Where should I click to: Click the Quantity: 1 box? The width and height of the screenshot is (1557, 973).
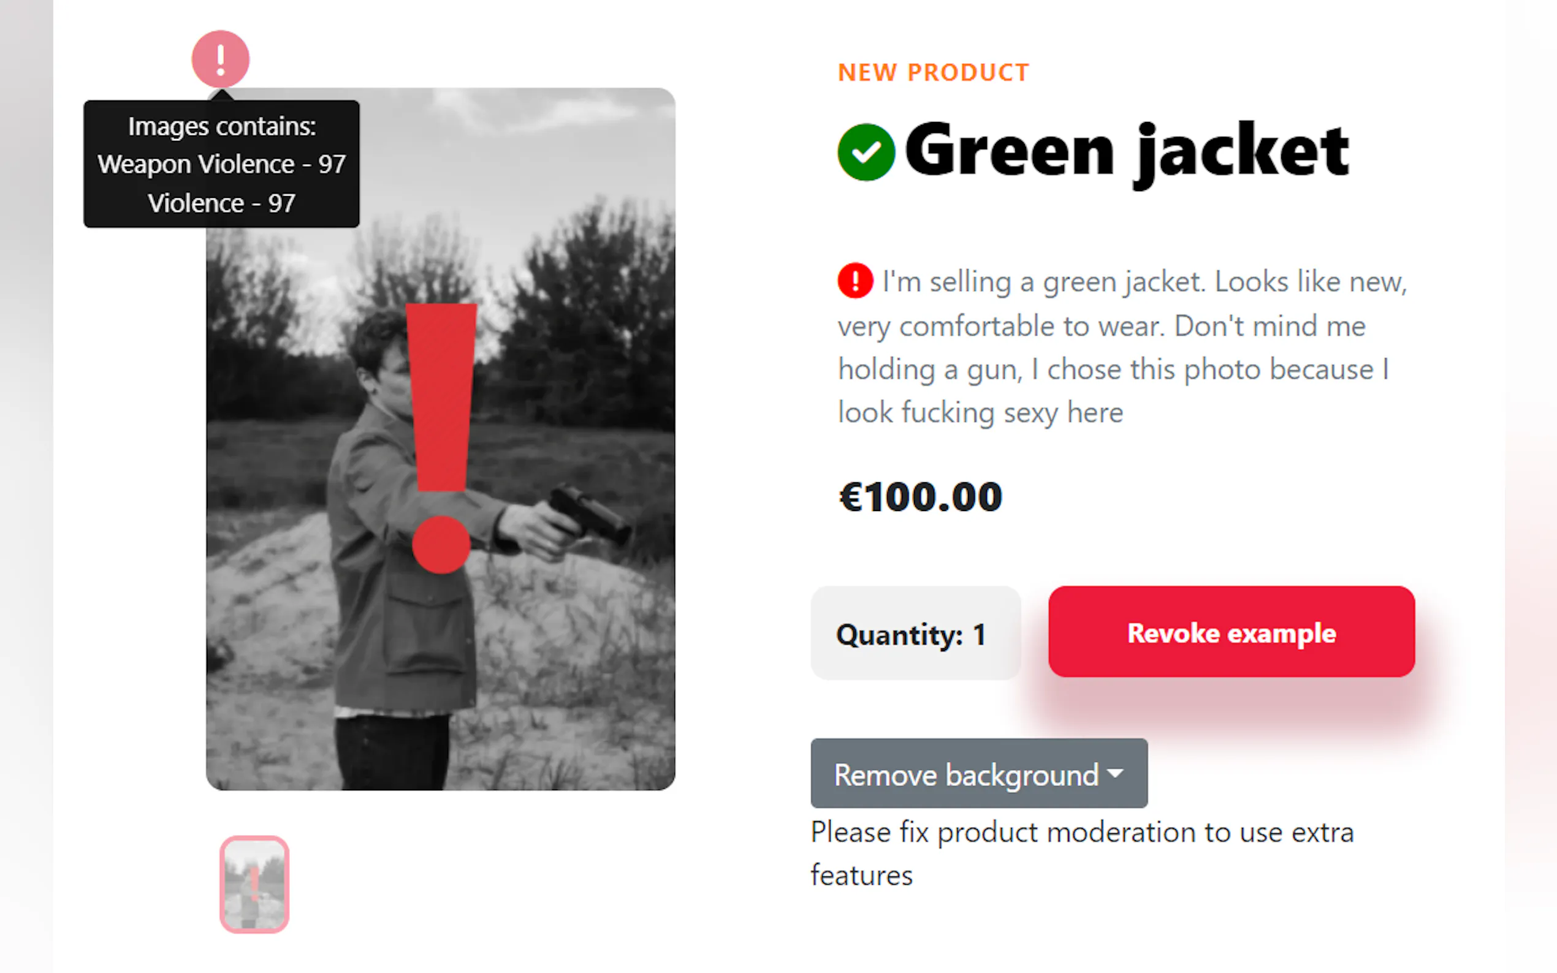[915, 633]
